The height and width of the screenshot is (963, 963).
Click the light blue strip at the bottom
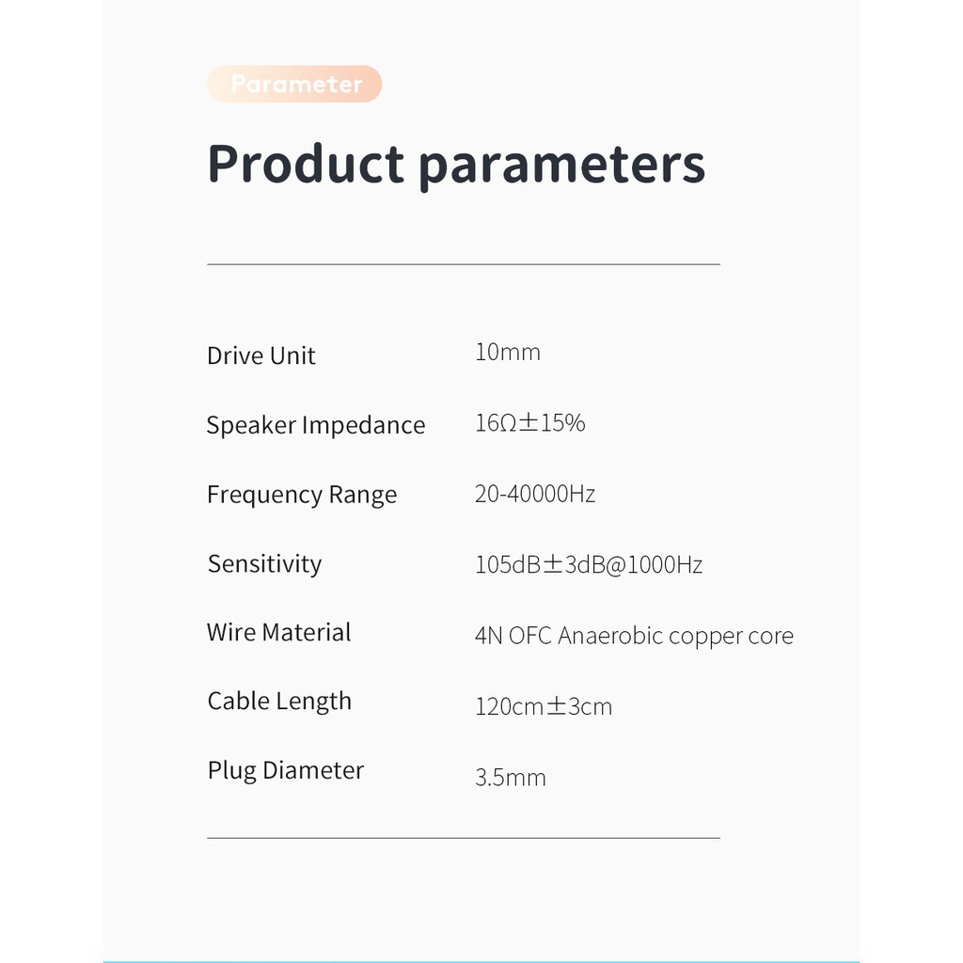coord(481,960)
